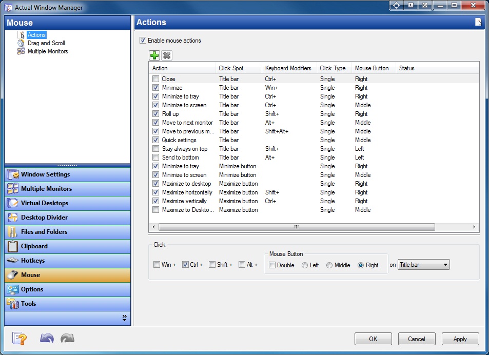The width and height of the screenshot is (489, 355).
Task: Click the OK button
Action: coord(373,339)
